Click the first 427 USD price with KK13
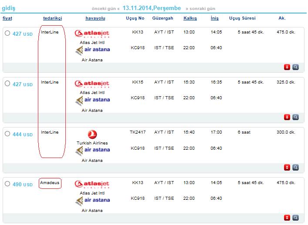 [23, 34]
